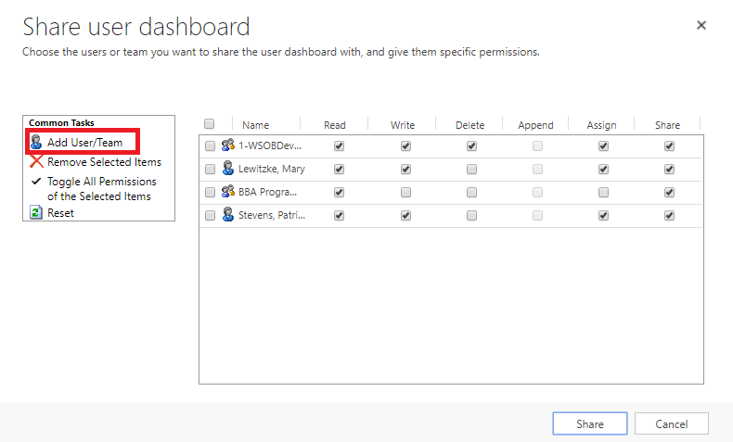This screenshot has height=442, width=733.
Task: Click the 1-WSOBDev team icon
Action: [227, 145]
